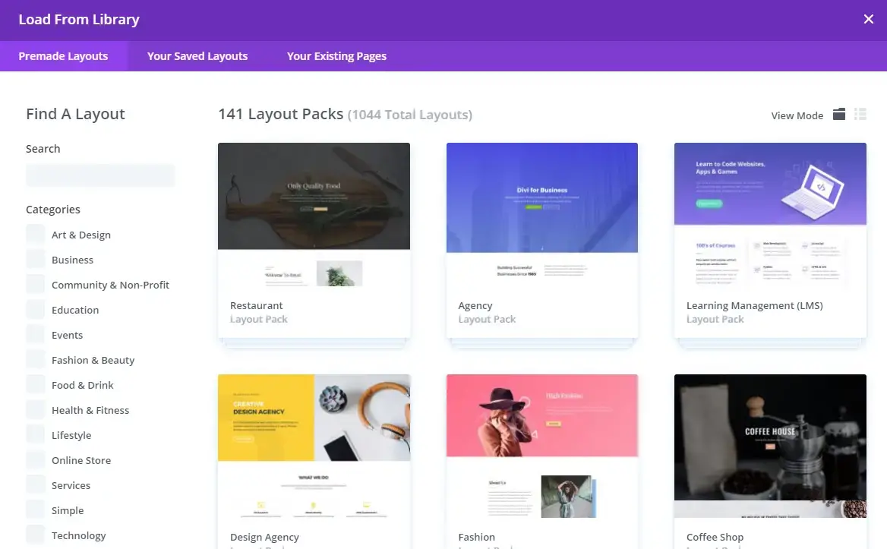
Task: Open the Restaurant layout pack thumbnail
Action: tap(314, 215)
